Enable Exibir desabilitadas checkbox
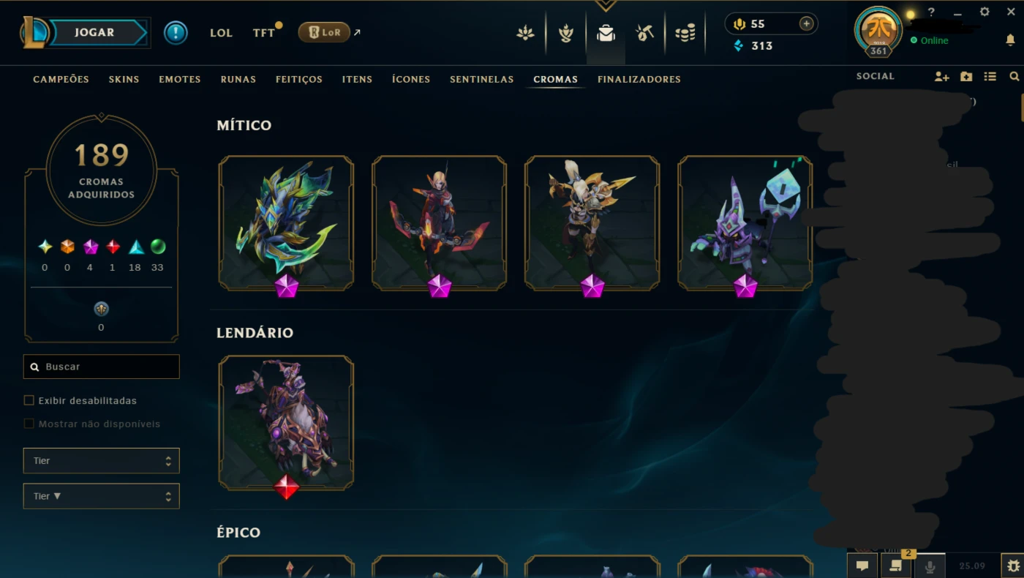 [x=29, y=400]
